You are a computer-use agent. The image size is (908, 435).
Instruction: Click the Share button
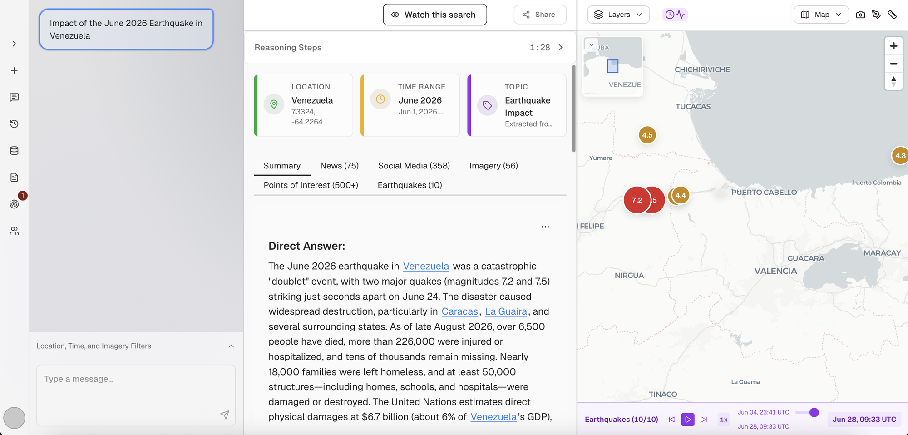click(540, 15)
